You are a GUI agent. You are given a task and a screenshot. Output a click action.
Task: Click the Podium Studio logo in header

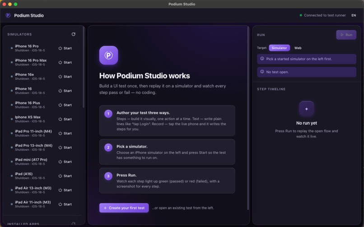[8, 15]
